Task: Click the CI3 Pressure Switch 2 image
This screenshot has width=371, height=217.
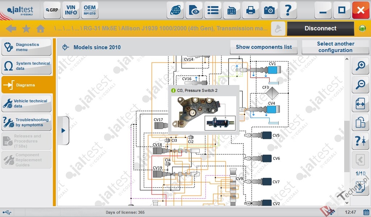Action: [x=204, y=114]
